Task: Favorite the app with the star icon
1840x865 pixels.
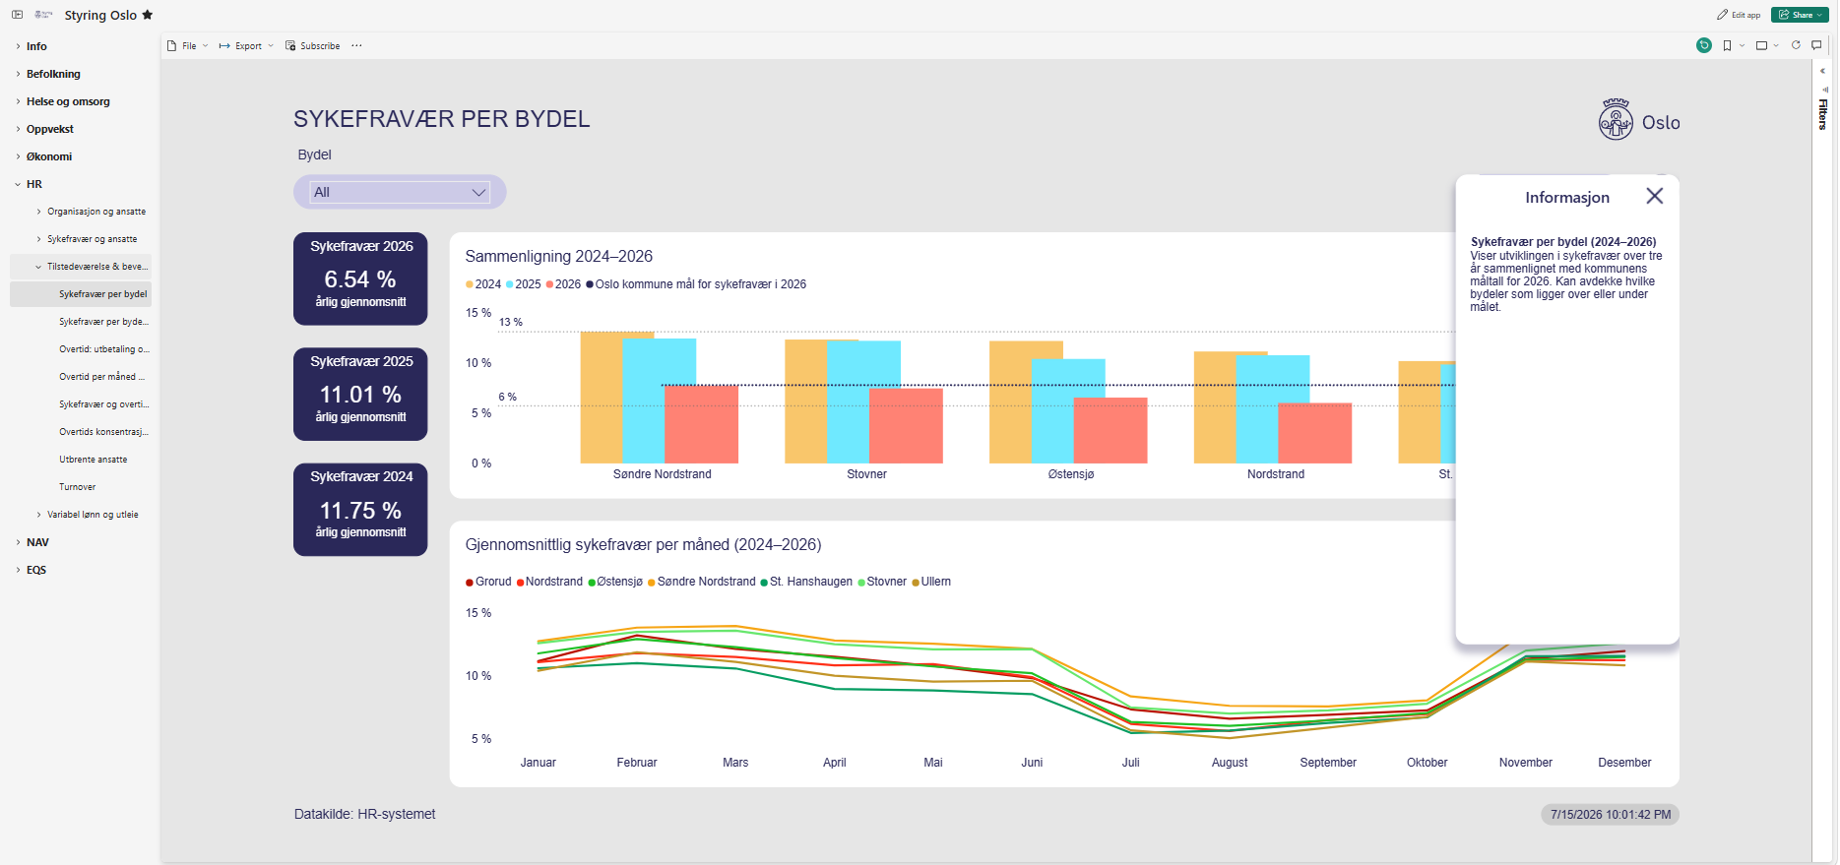Action: pyautogui.click(x=148, y=15)
